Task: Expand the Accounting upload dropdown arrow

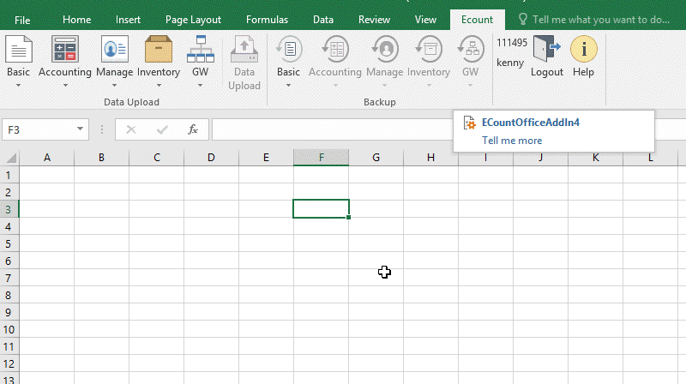Action: 65,86
